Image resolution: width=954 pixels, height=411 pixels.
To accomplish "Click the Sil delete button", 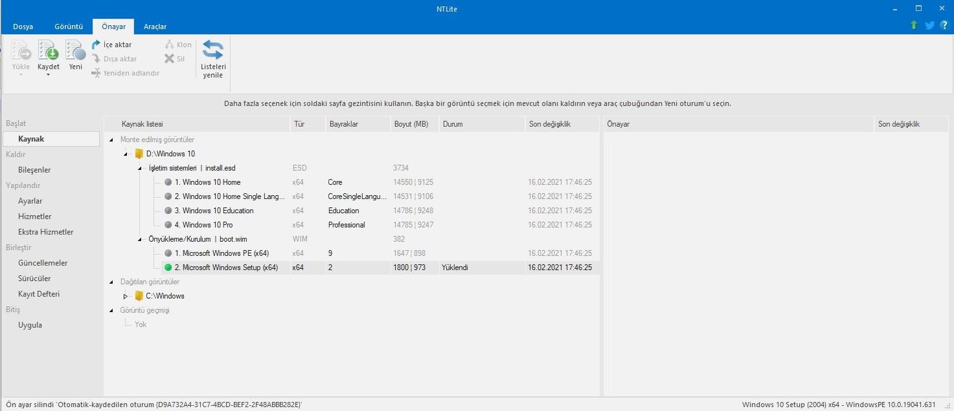I will (x=175, y=59).
